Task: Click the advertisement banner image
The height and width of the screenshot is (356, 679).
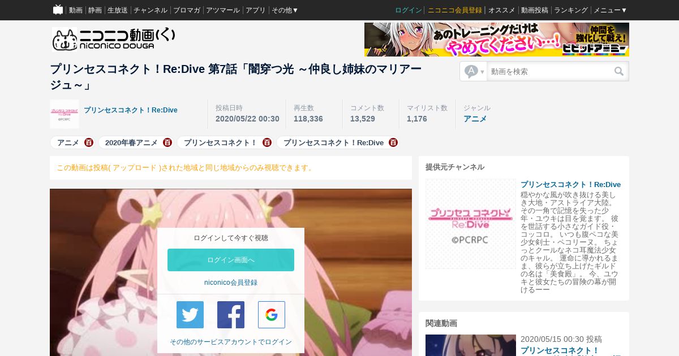Action: coord(497,40)
